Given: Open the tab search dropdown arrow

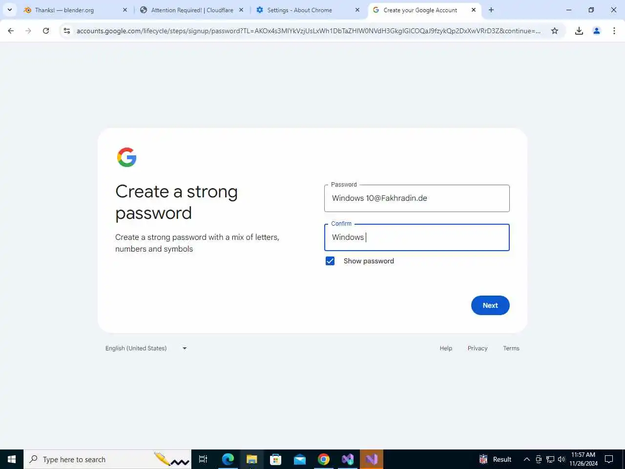Looking at the screenshot, I should pyautogui.click(x=10, y=10).
